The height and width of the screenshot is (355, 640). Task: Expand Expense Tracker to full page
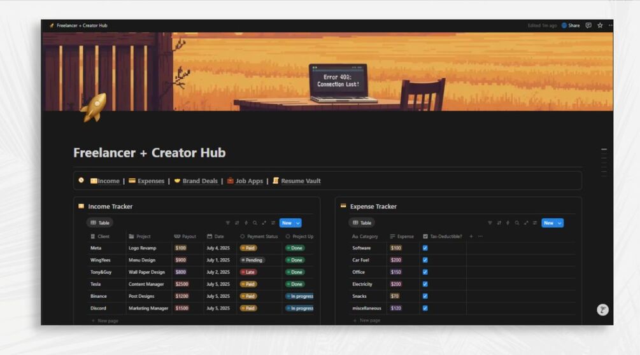coord(526,223)
